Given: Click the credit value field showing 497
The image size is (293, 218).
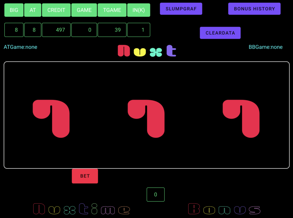Looking at the screenshot, I should point(56,30).
